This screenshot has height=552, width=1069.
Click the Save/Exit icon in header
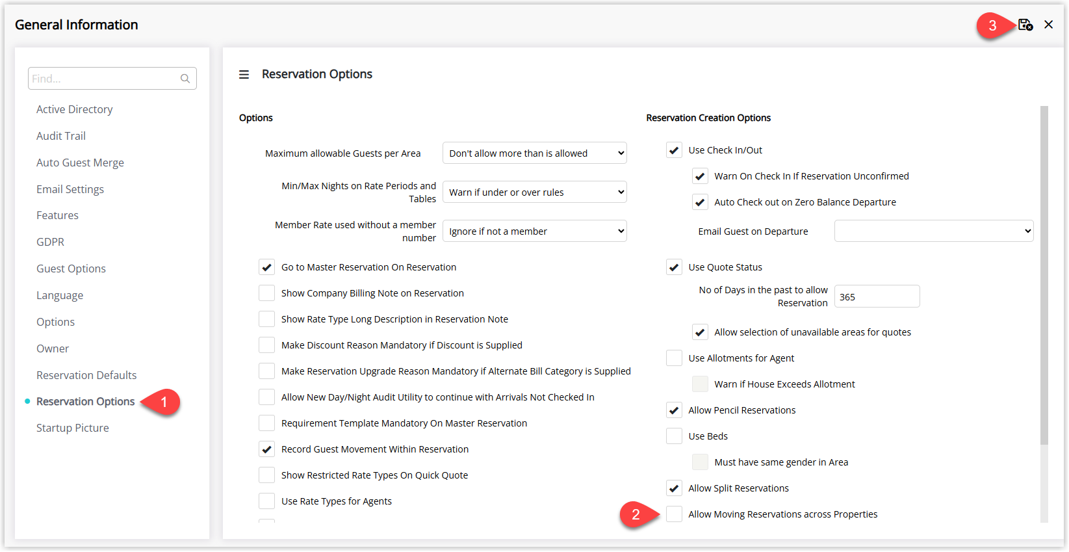[x=1025, y=25]
